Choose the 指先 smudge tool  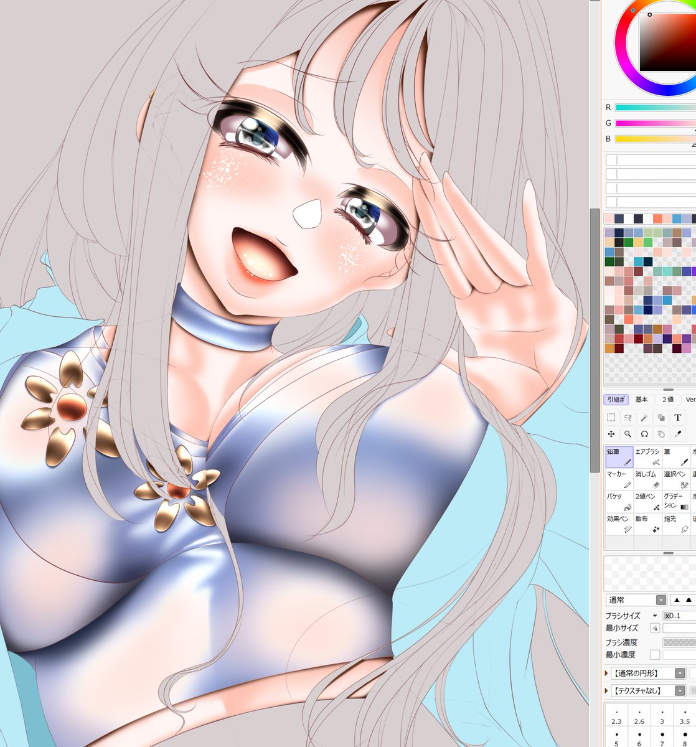click(676, 524)
